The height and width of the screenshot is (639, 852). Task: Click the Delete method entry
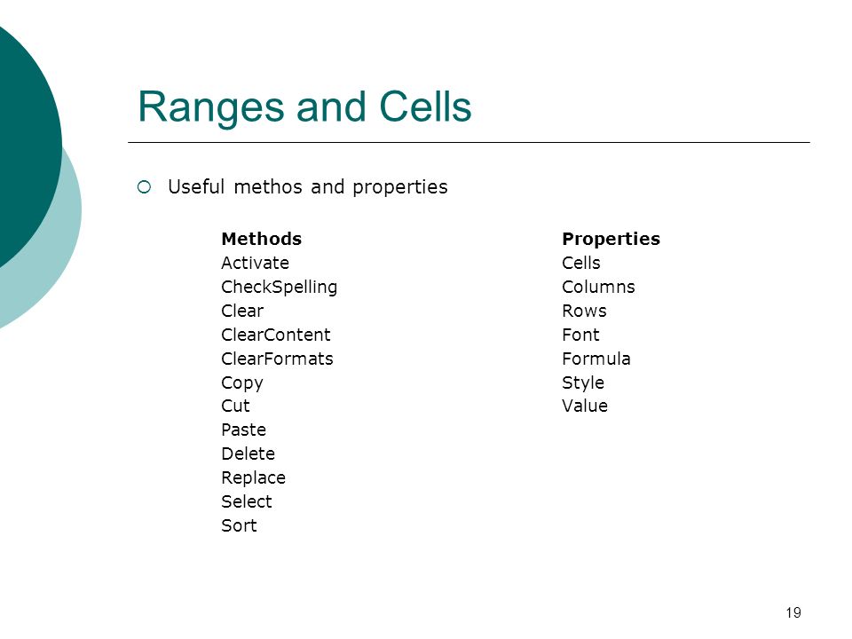tap(248, 454)
